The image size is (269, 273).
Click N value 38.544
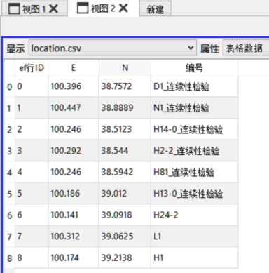(x=125, y=151)
